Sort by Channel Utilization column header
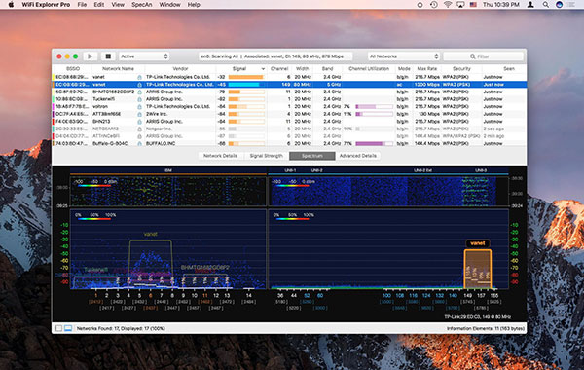The width and height of the screenshot is (584, 370). click(x=369, y=68)
